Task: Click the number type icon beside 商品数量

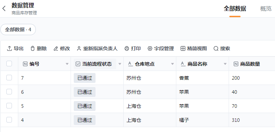Action: click(x=236, y=64)
